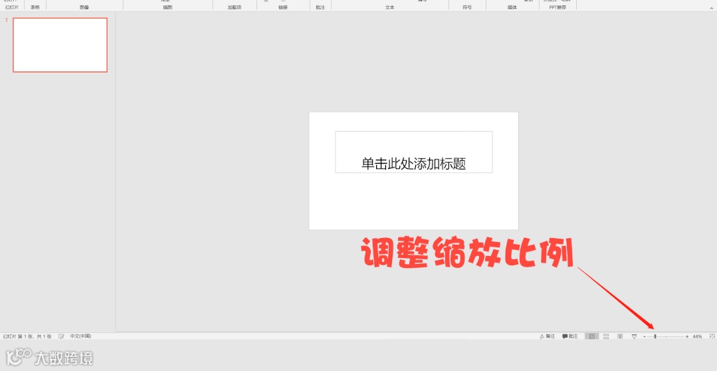Click the 媒体 ribbon group label

point(512,7)
